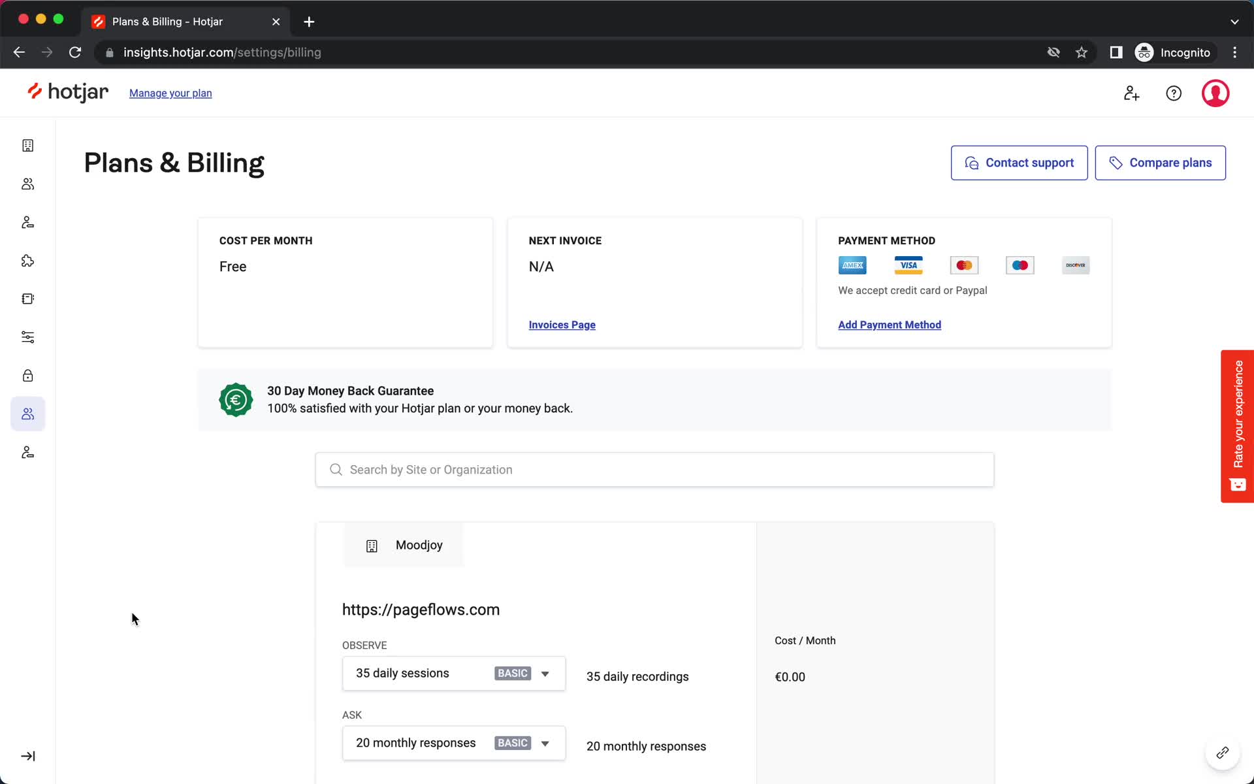Click the Help question mark icon
The width and height of the screenshot is (1254, 784).
(x=1174, y=93)
